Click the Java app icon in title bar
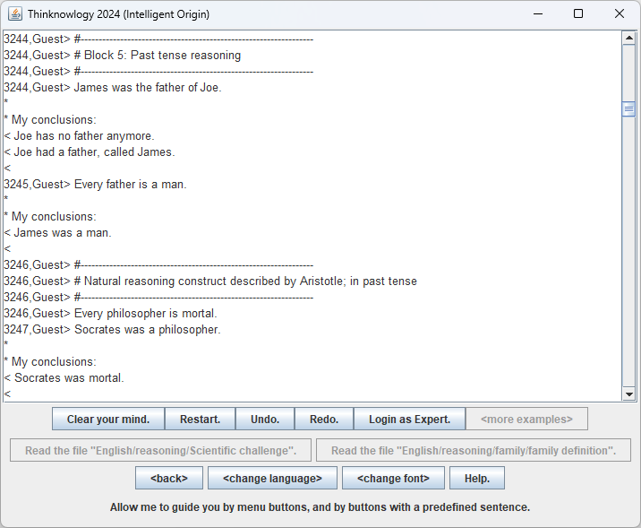The image size is (641, 528). click(15, 14)
